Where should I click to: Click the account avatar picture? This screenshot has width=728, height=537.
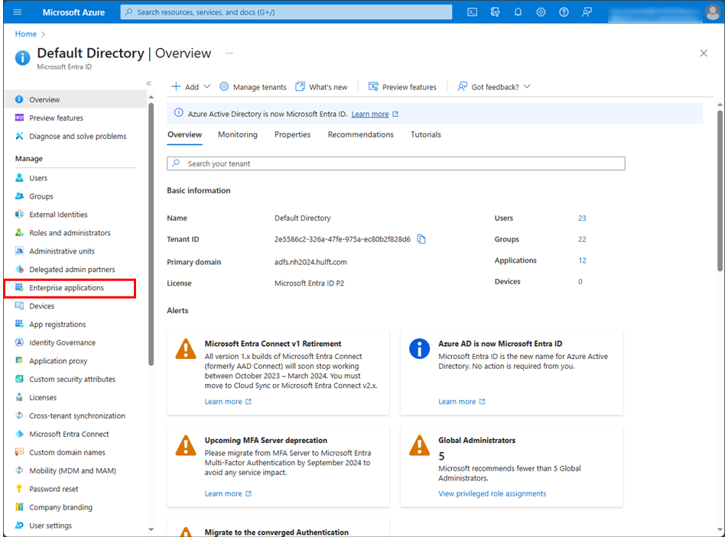(x=712, y=12)
